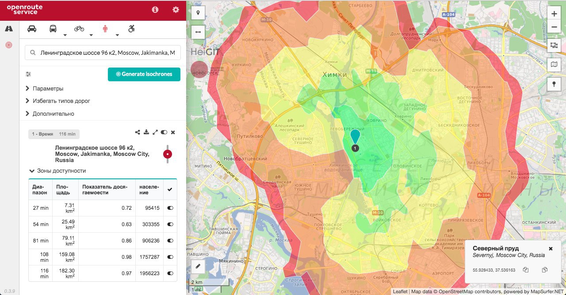The height and width of the screenshot is (295, 566).
Task: Zoom in on the map
Action: (554, 13)
